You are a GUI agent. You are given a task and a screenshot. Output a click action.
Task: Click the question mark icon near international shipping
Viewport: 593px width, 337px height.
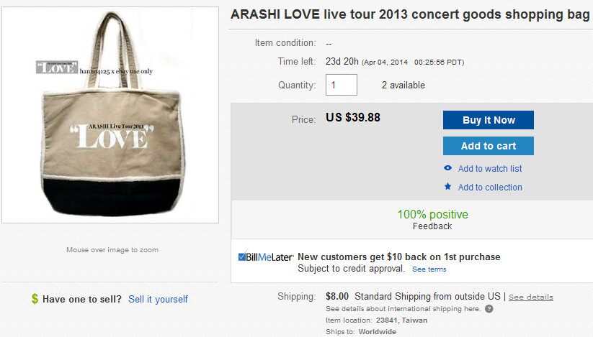(x=489, y=309)
